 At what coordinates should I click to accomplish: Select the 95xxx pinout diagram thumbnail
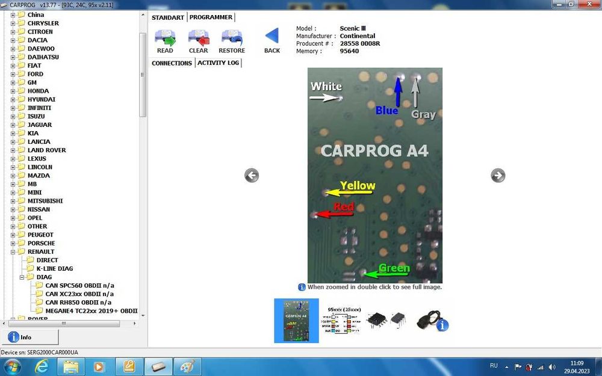pyautogui.click(x=342, y=321)
